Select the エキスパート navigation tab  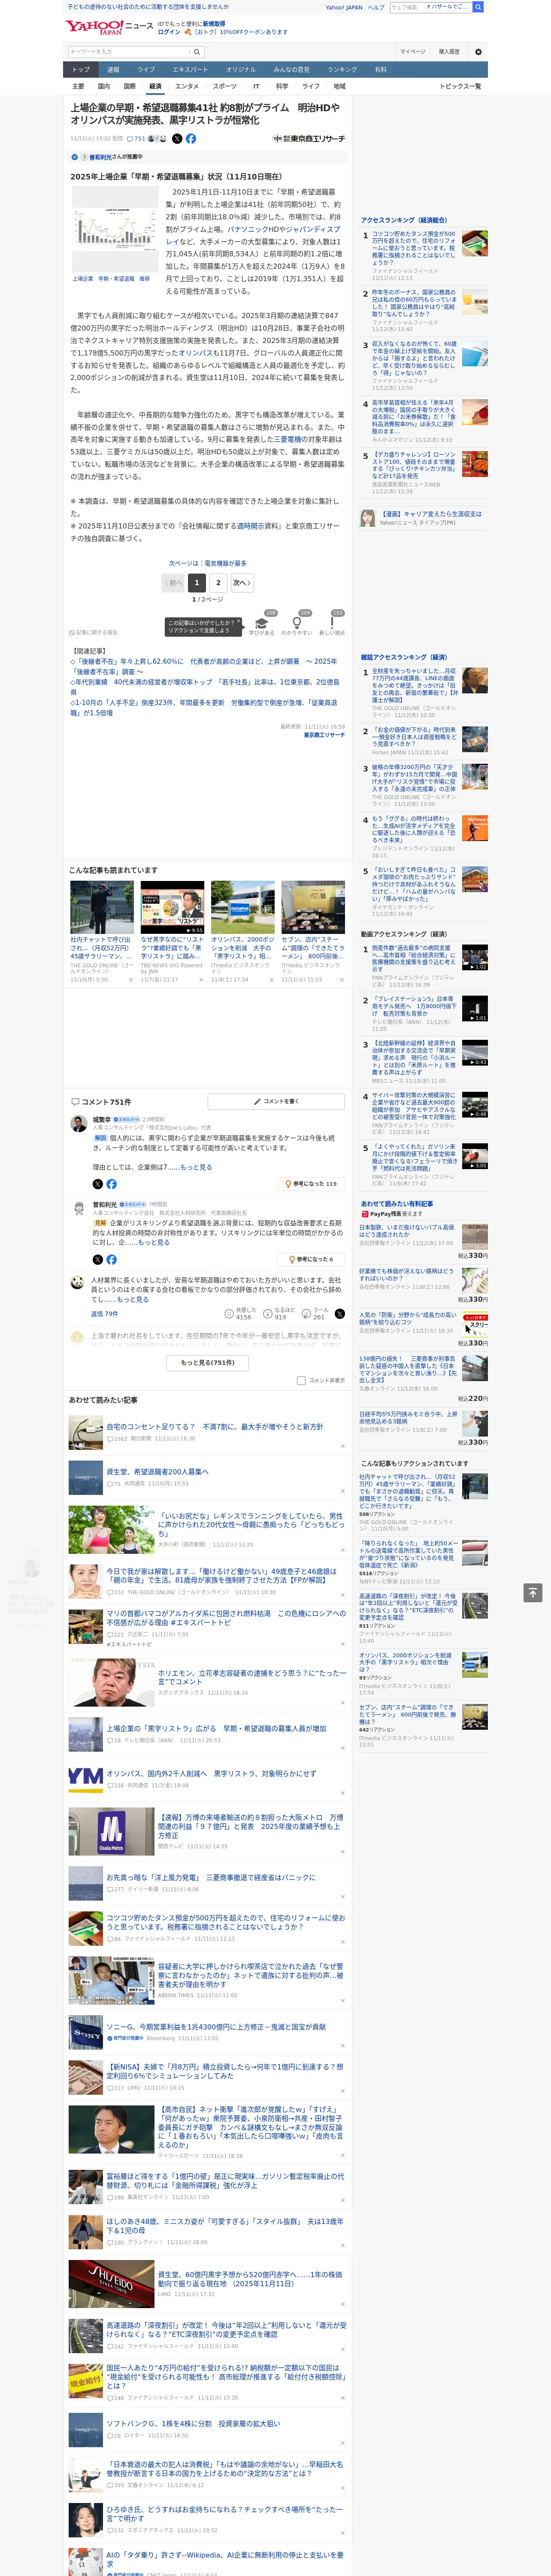click(190, 70)
